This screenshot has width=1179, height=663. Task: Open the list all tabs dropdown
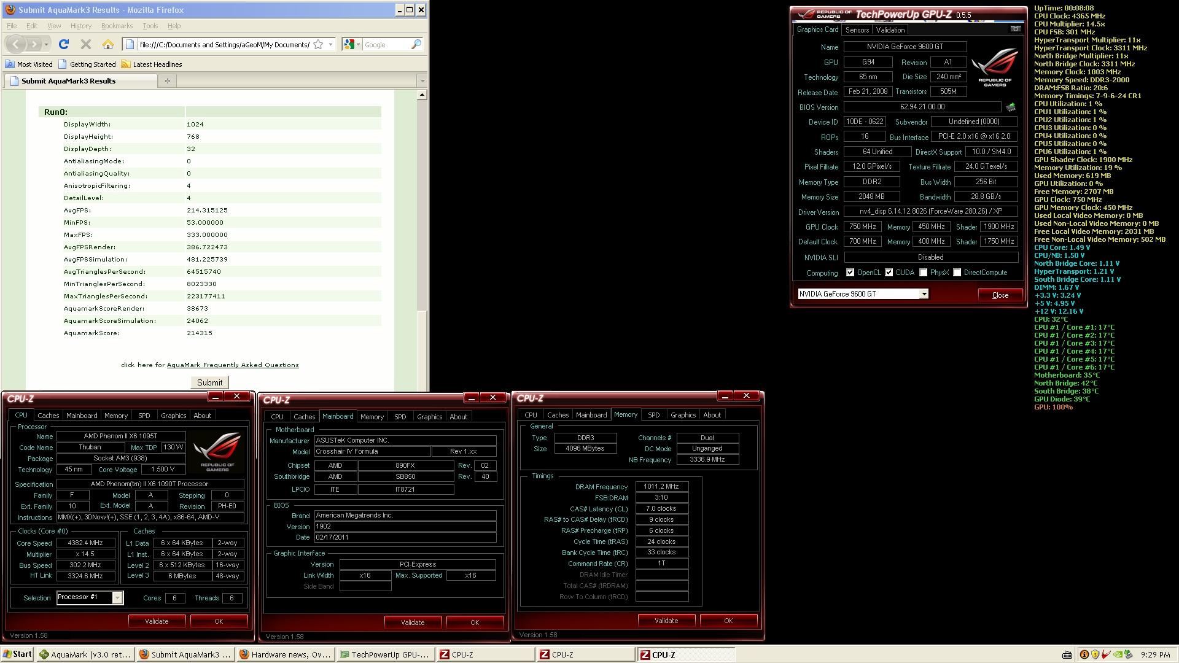(422, 81)
